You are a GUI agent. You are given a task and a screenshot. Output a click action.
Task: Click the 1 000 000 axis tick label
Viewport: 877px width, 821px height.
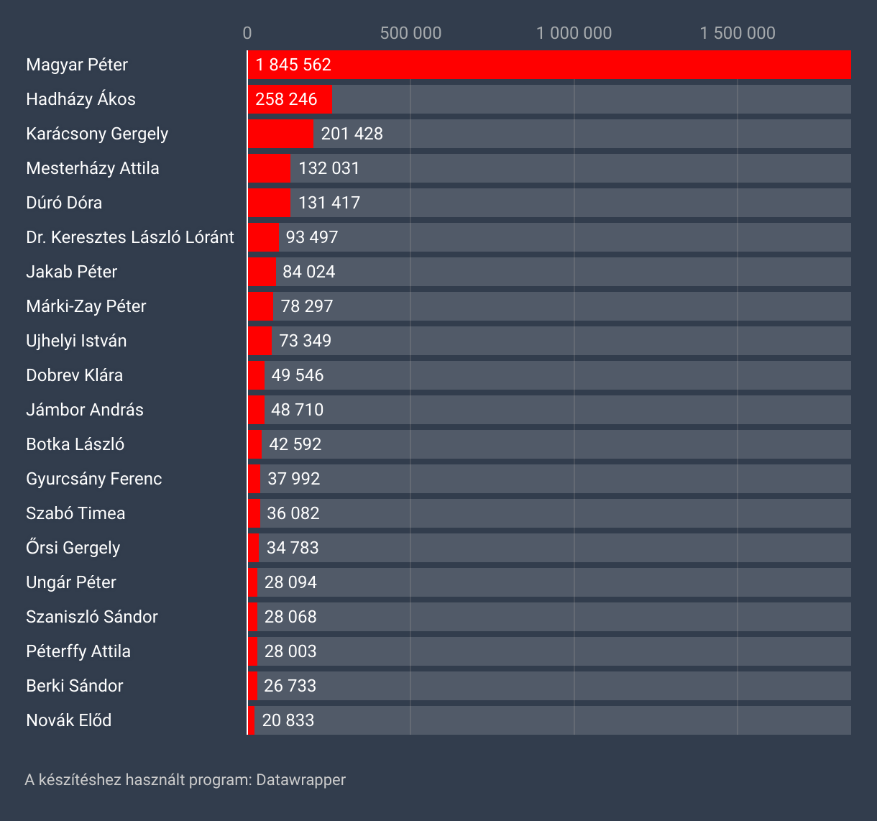(x=574, y=33)
